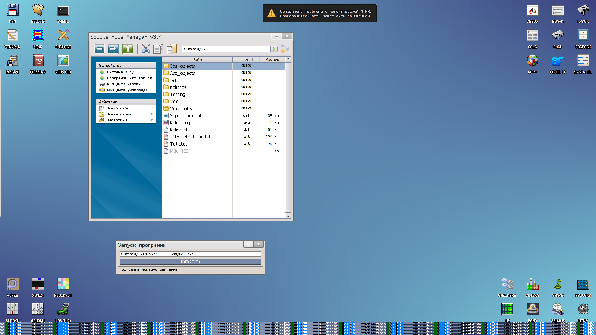
Task: Click the Copy icon in Eolite toolbar
Action: point(158,49)
